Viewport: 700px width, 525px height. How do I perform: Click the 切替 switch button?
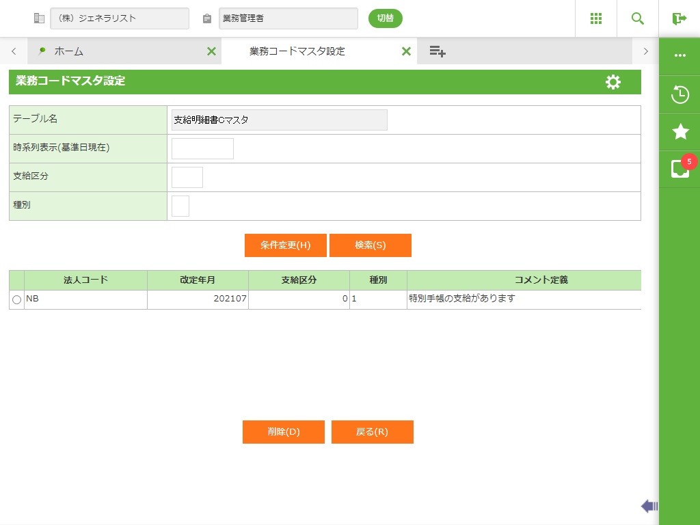coord(385,18)
